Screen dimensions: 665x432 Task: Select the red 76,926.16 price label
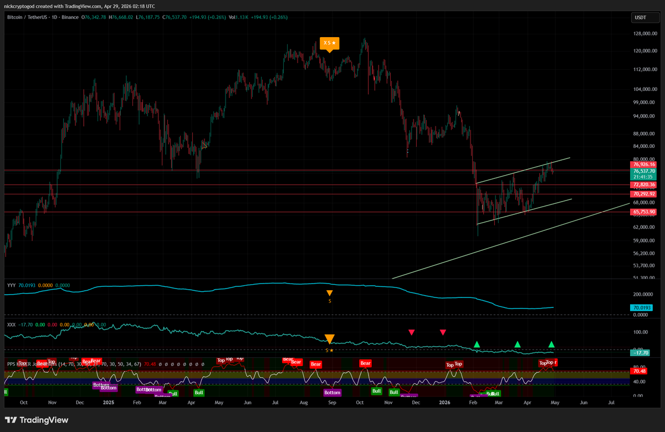point(643,164)
